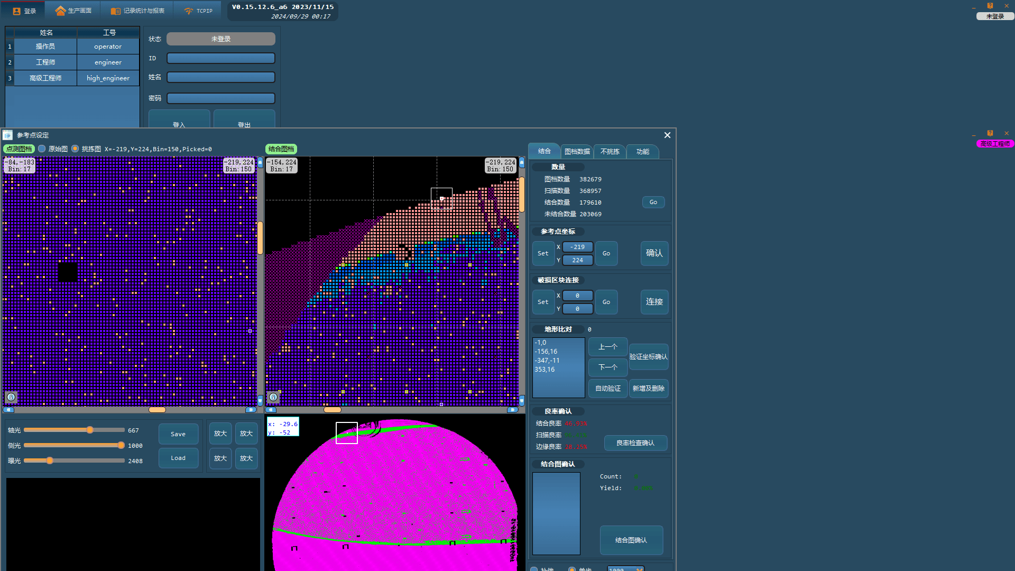Click 验证坐标确认 button
The width and height of the screenshot is (1015, 571).
tap(649, 357)
